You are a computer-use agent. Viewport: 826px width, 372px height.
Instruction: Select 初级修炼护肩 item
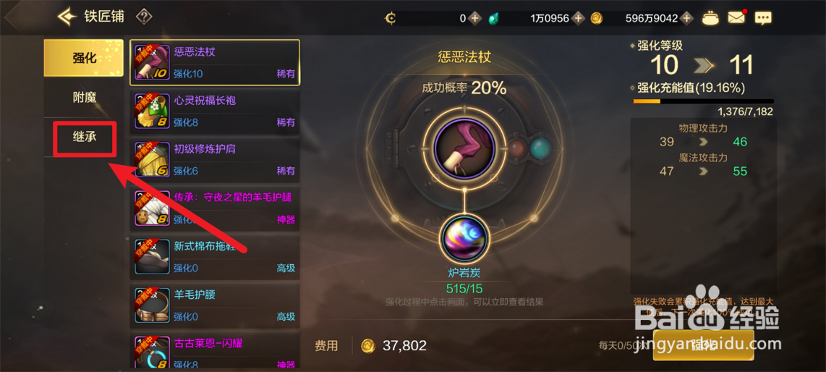215,160
